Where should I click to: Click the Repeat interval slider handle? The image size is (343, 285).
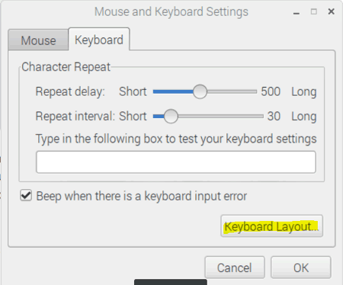[x=171, y=117]
